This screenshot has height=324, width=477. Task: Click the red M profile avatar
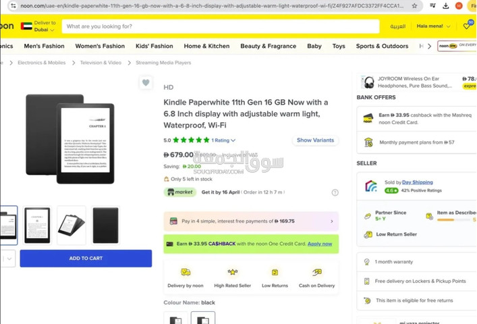[x=459, y=6]
